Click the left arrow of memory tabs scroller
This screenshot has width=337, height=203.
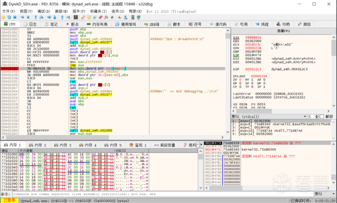pos(198,145)
